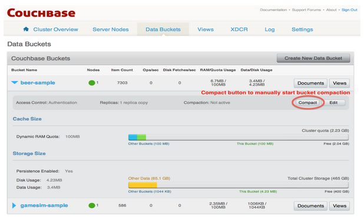364x218 pixels.
Task: Click the 1006KB / 1044KB disk usage value
Action: click(x=257, y=206)
